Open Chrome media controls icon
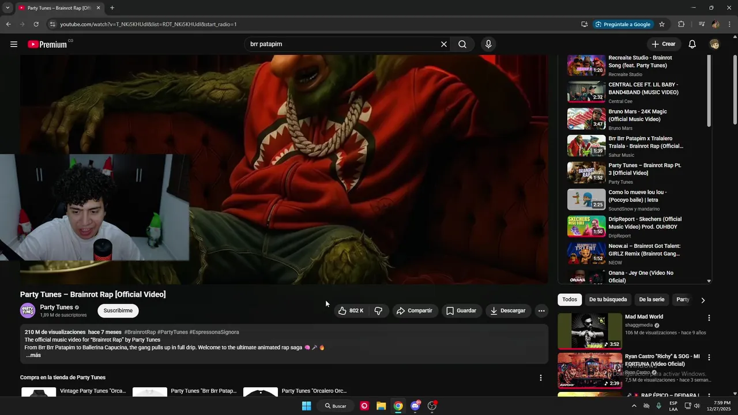The width and height of the screenshot is (738, 415). tap(702, 24)
